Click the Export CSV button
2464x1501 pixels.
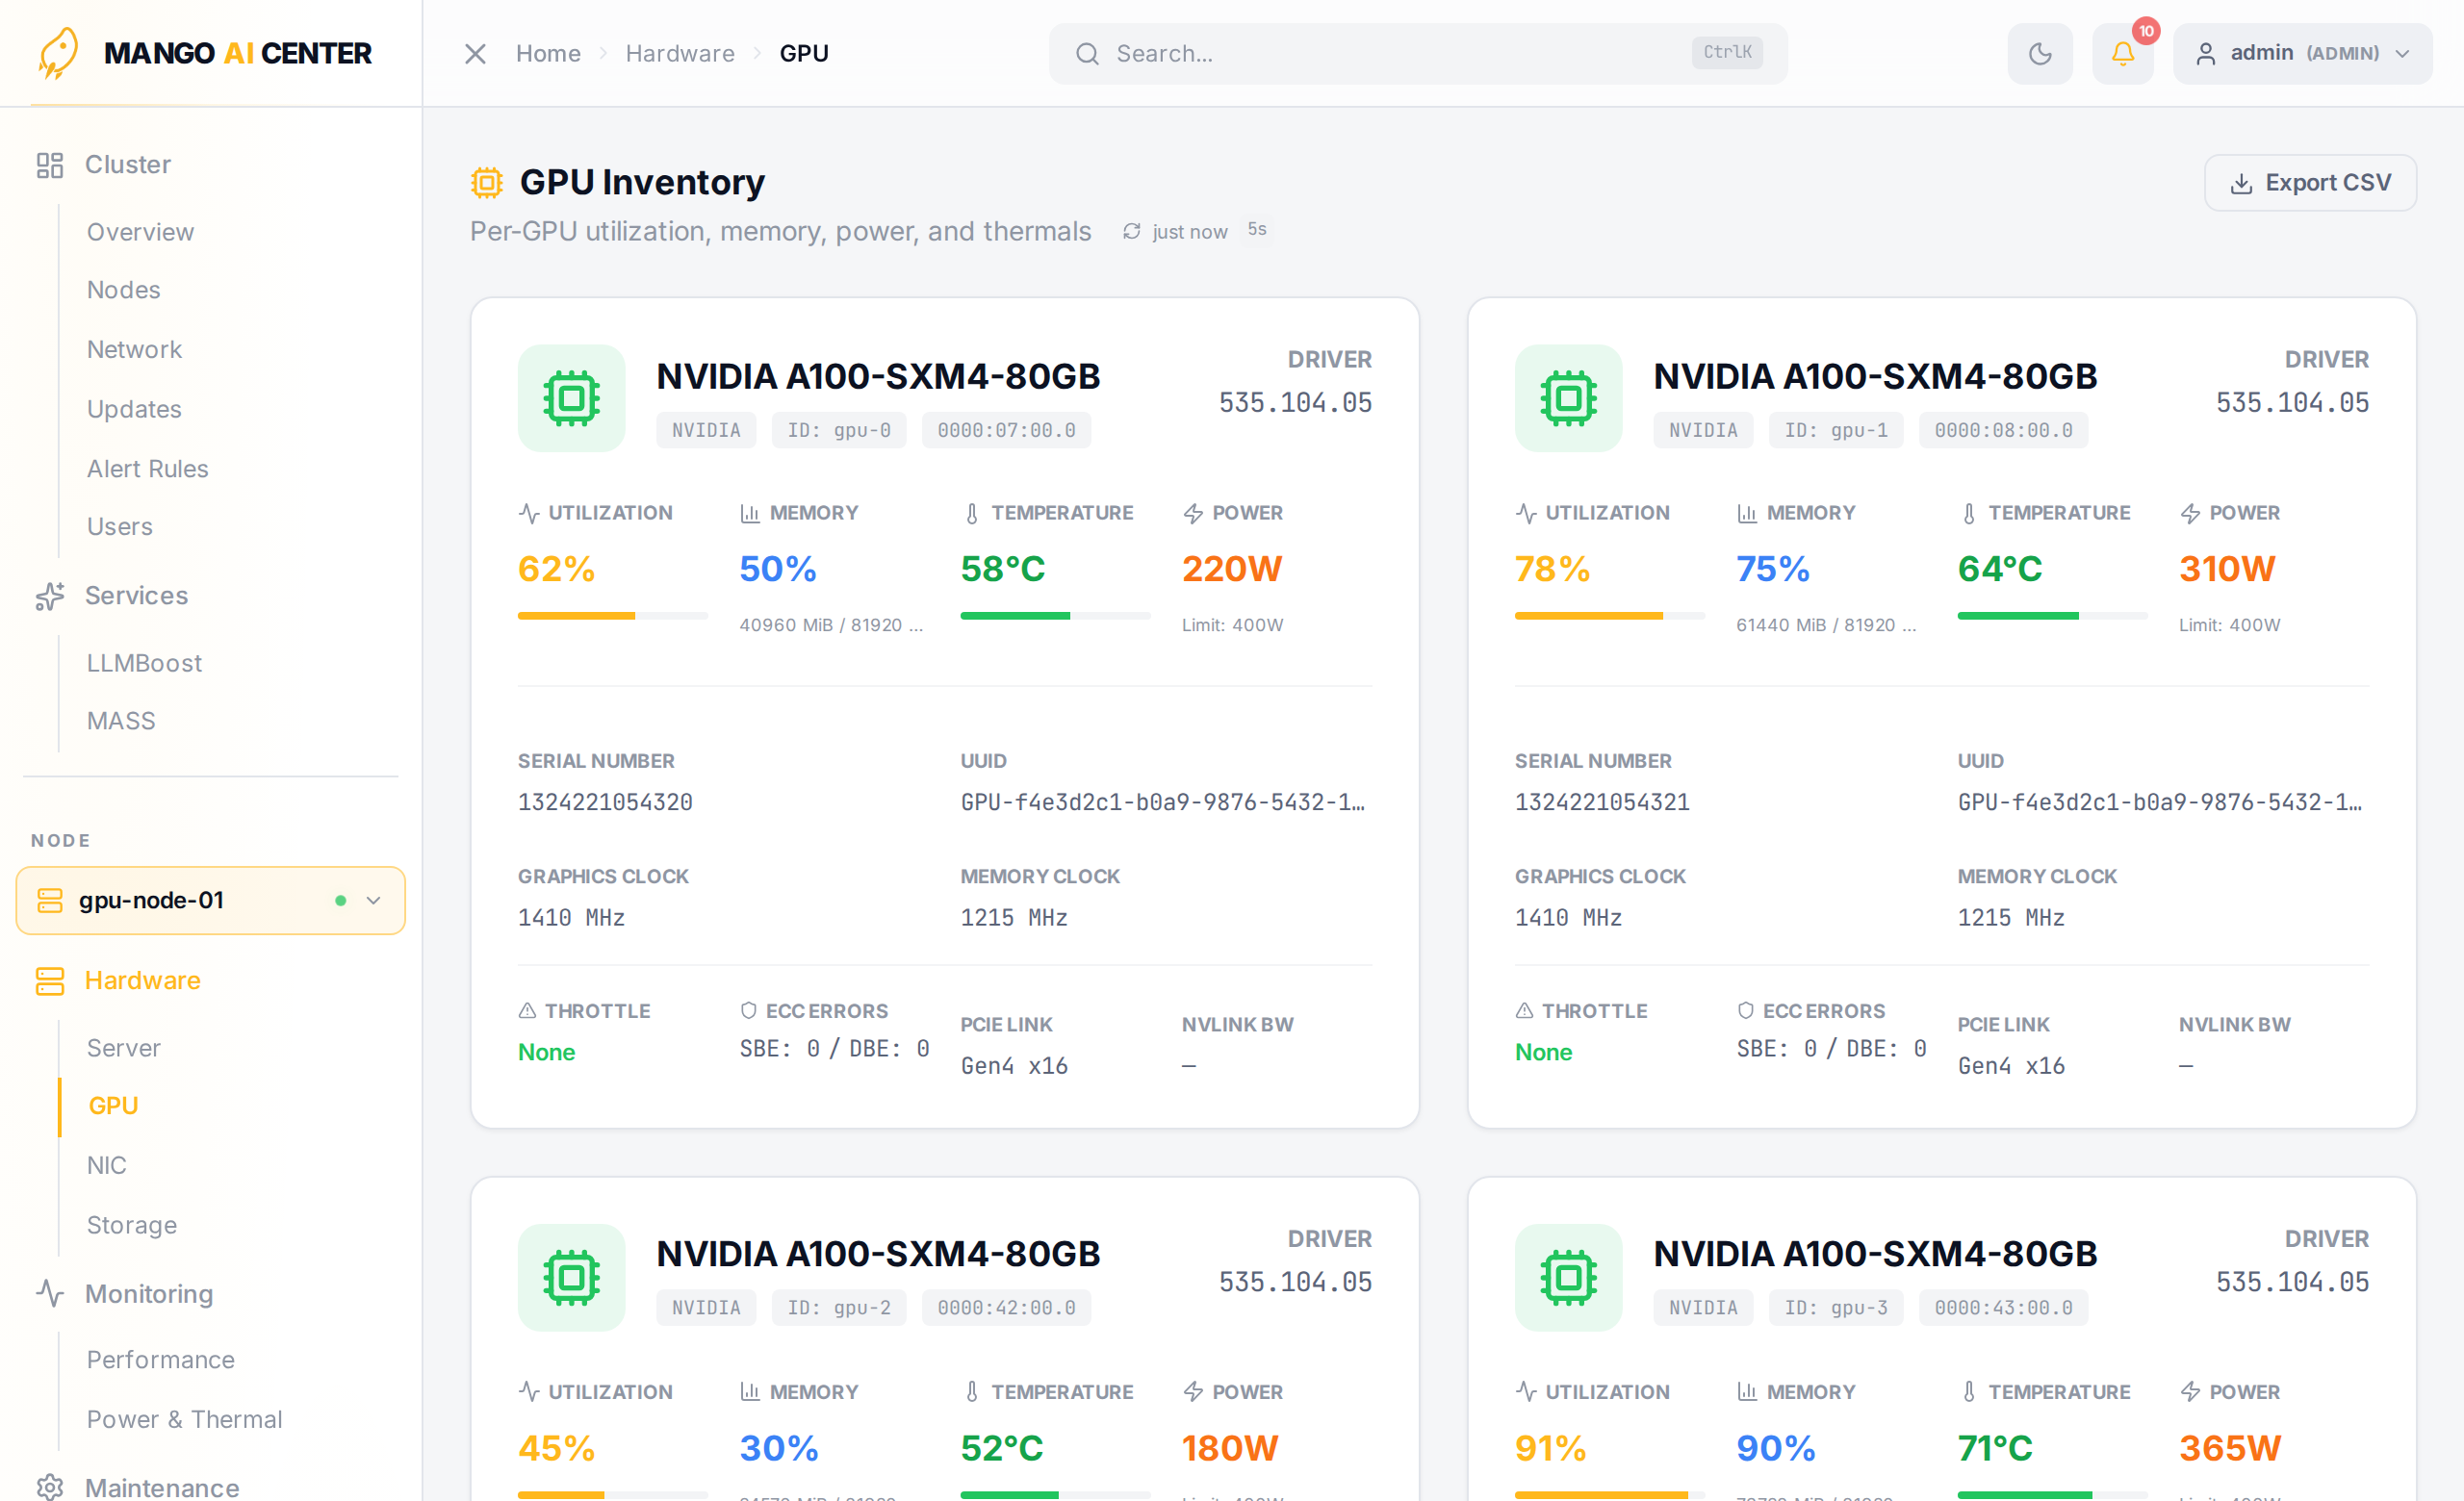point(2310,183)
